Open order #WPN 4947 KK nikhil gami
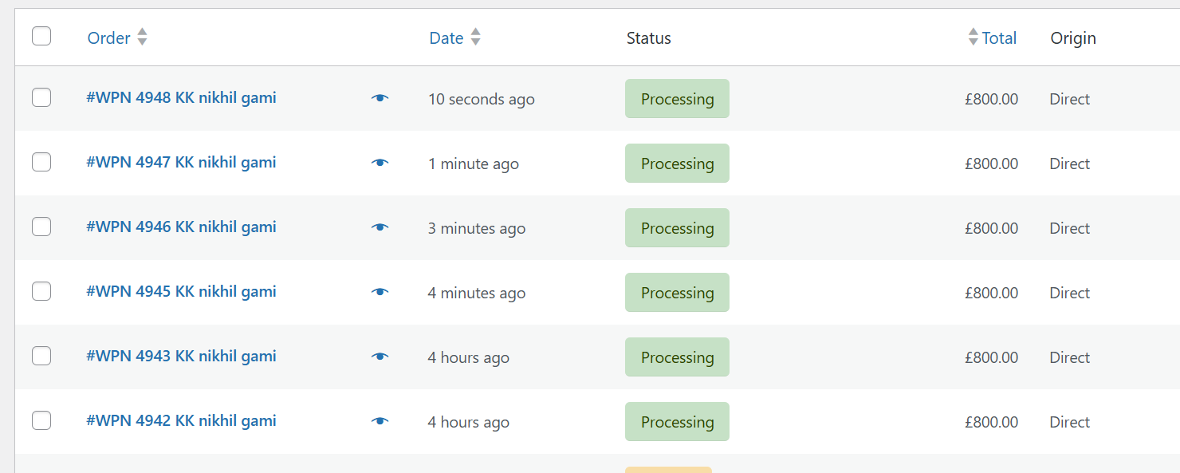1180x473 pixels. click(181, 163)
